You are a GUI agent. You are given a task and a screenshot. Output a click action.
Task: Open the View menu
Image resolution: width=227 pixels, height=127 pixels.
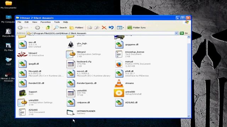[35, 22]
